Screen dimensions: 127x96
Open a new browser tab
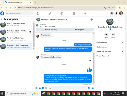[35, 2]
